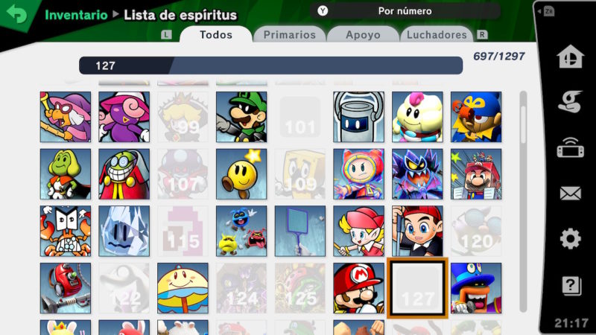The height and width of the screenshot is (335, 596).
Task: Collapse the sidebar with the ZR arrow
Action: point(546,11)
